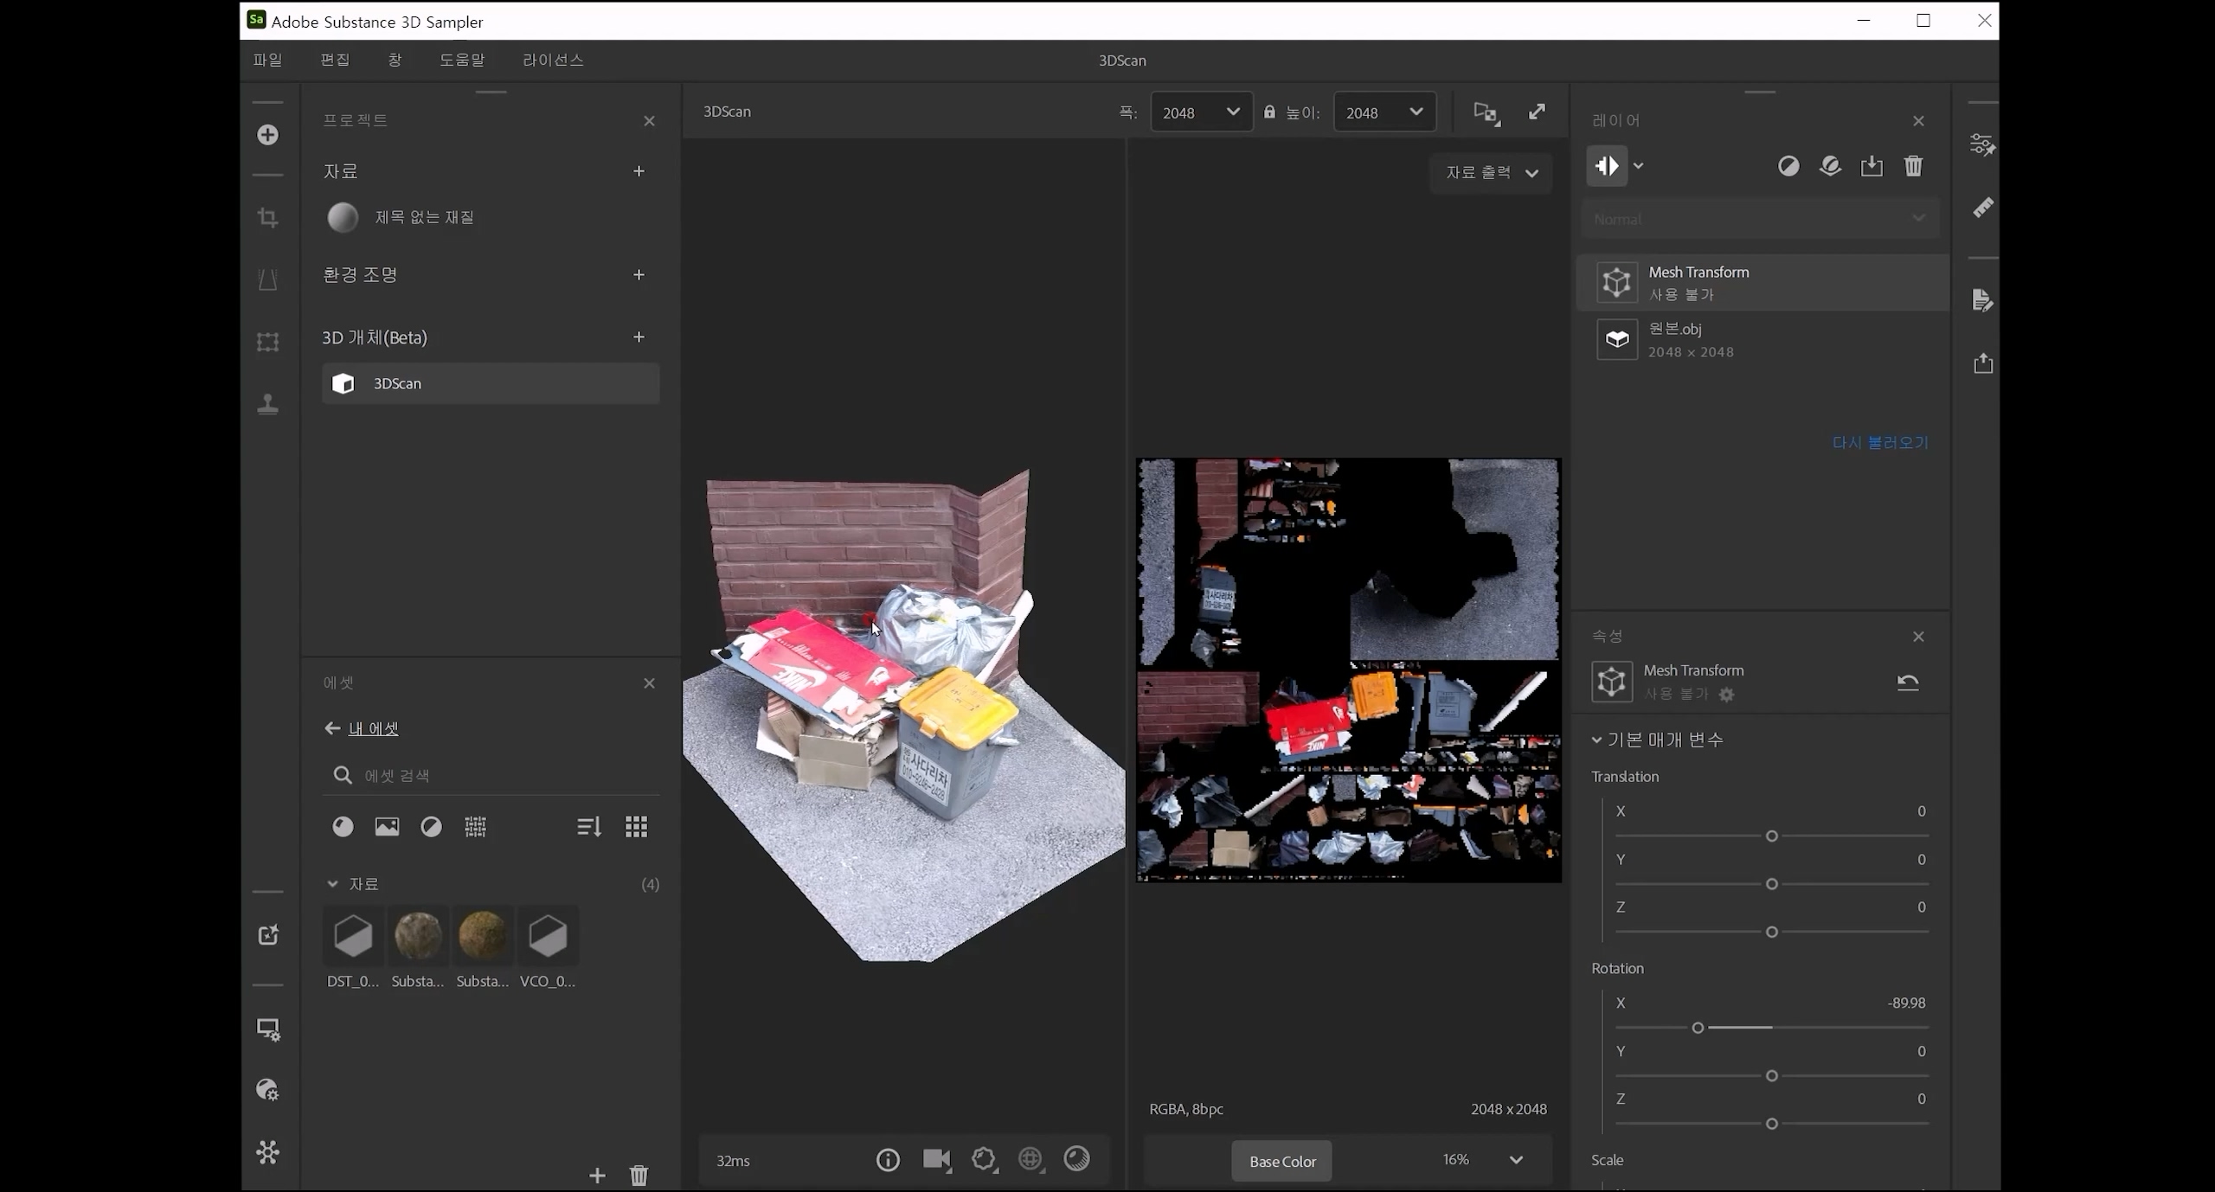The height and width of the screenshot is (1192, 2215).
Task: Collapse the 기본 매개 변수 section
Action: tap(1597, 740)
